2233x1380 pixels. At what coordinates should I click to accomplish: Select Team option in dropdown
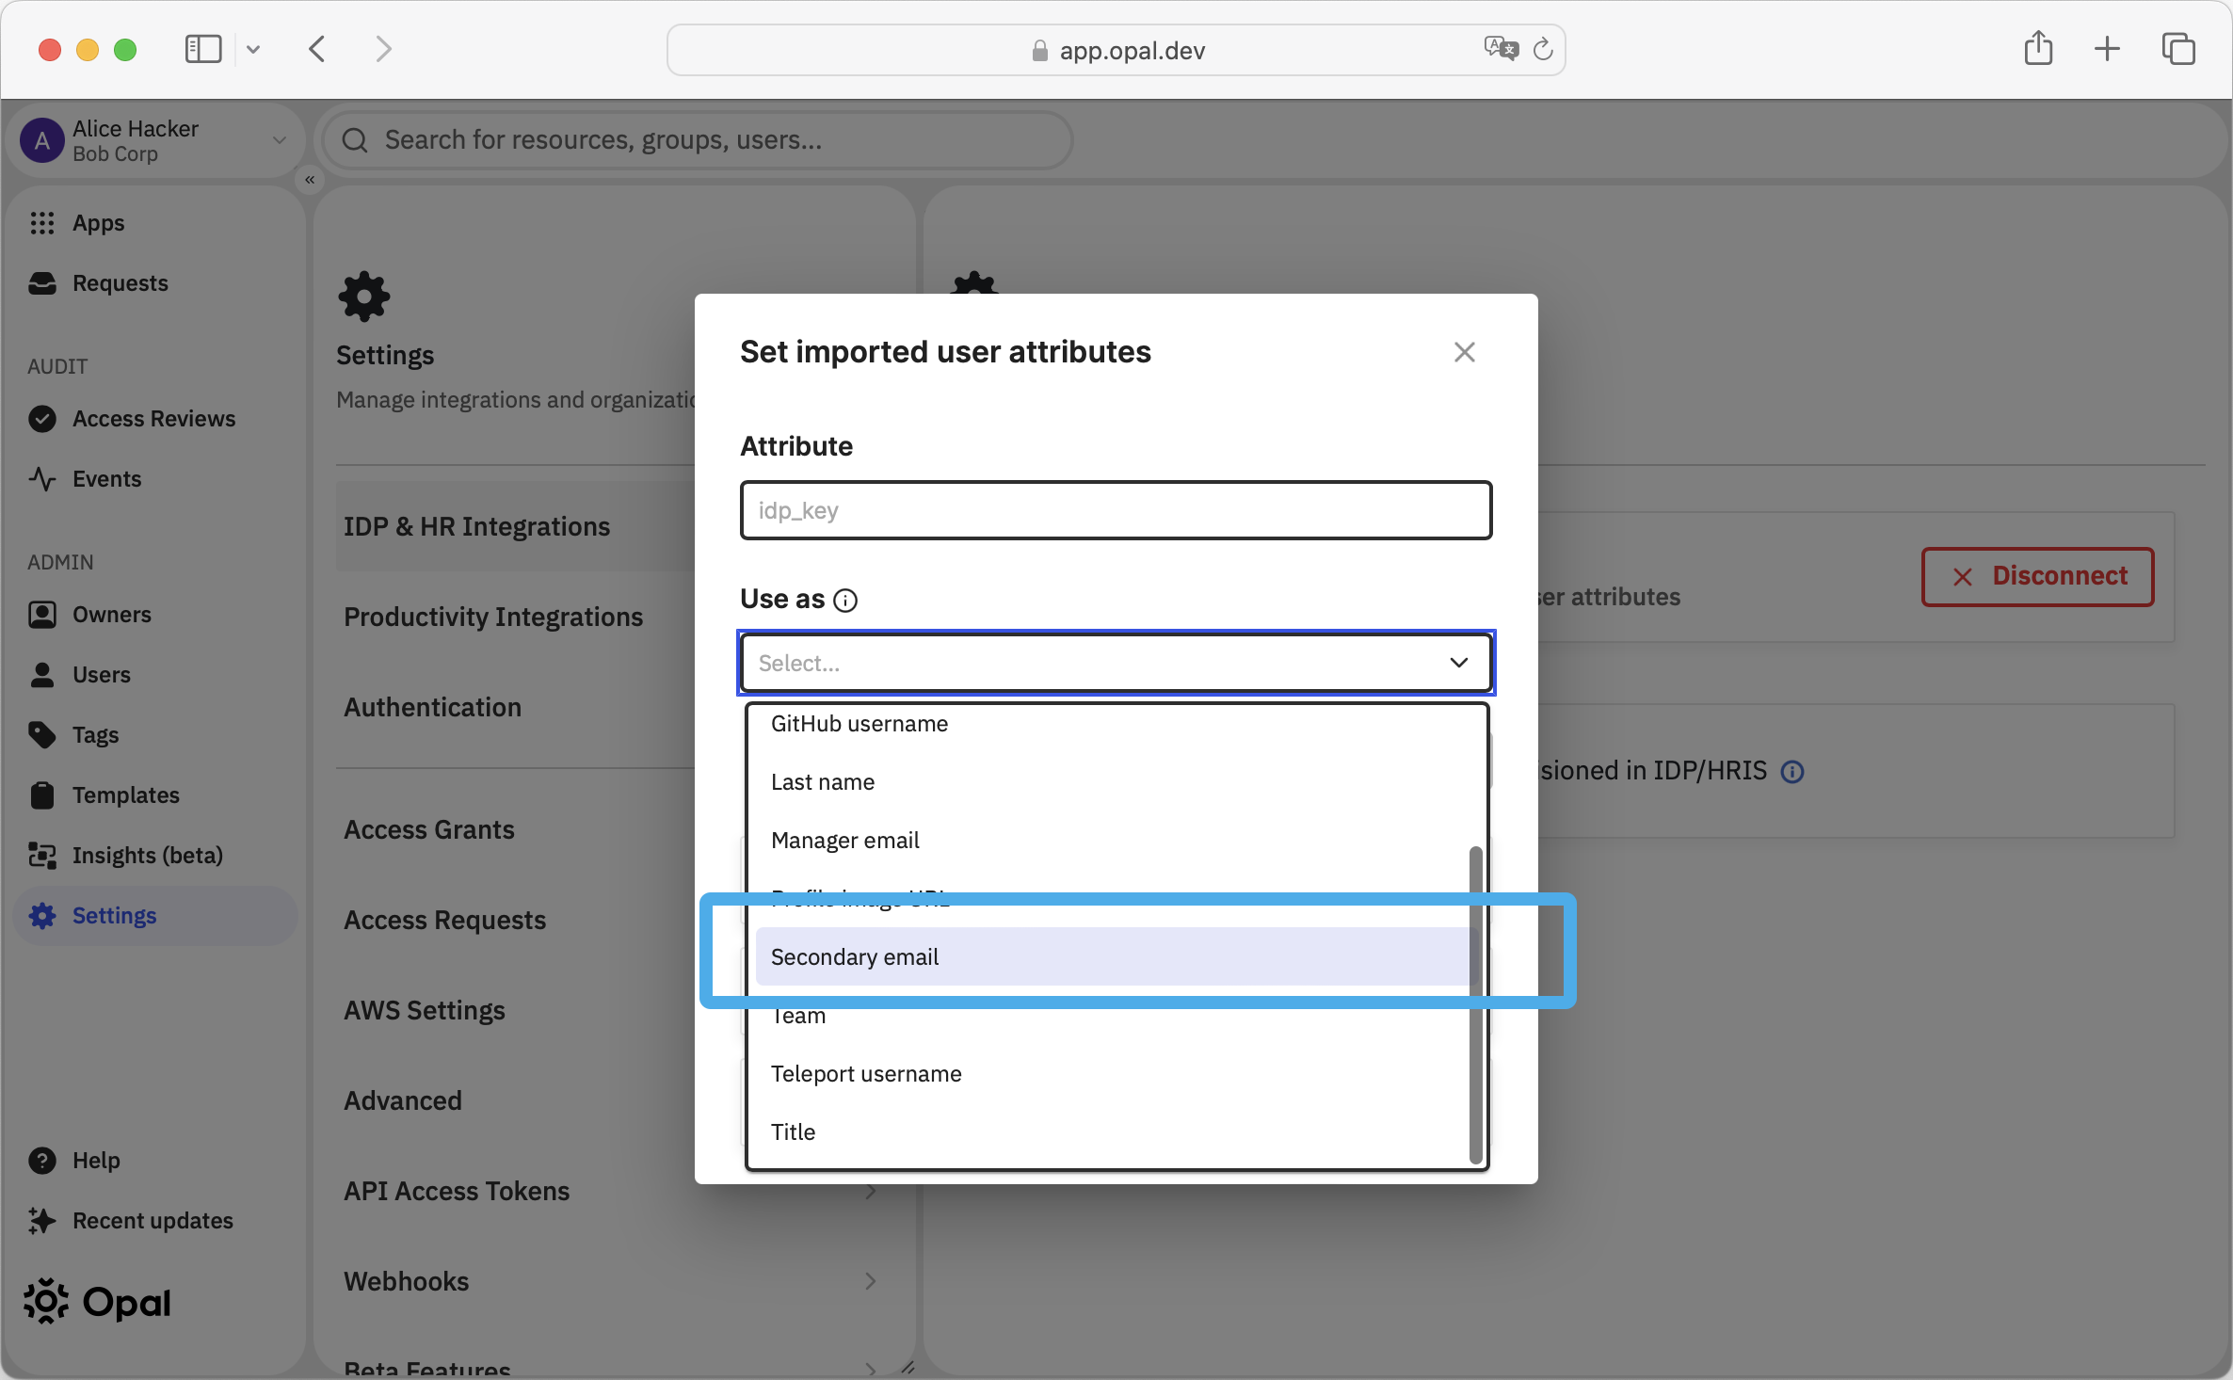click(x=1114, y=1016)
